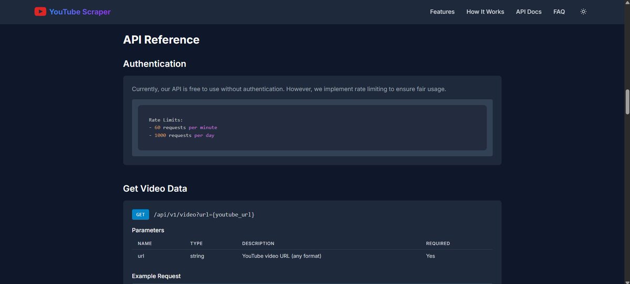The width and height of the screenshot is (630, 284).
Task: Select the '1000 requests per day' line
Action: (182, 135)
